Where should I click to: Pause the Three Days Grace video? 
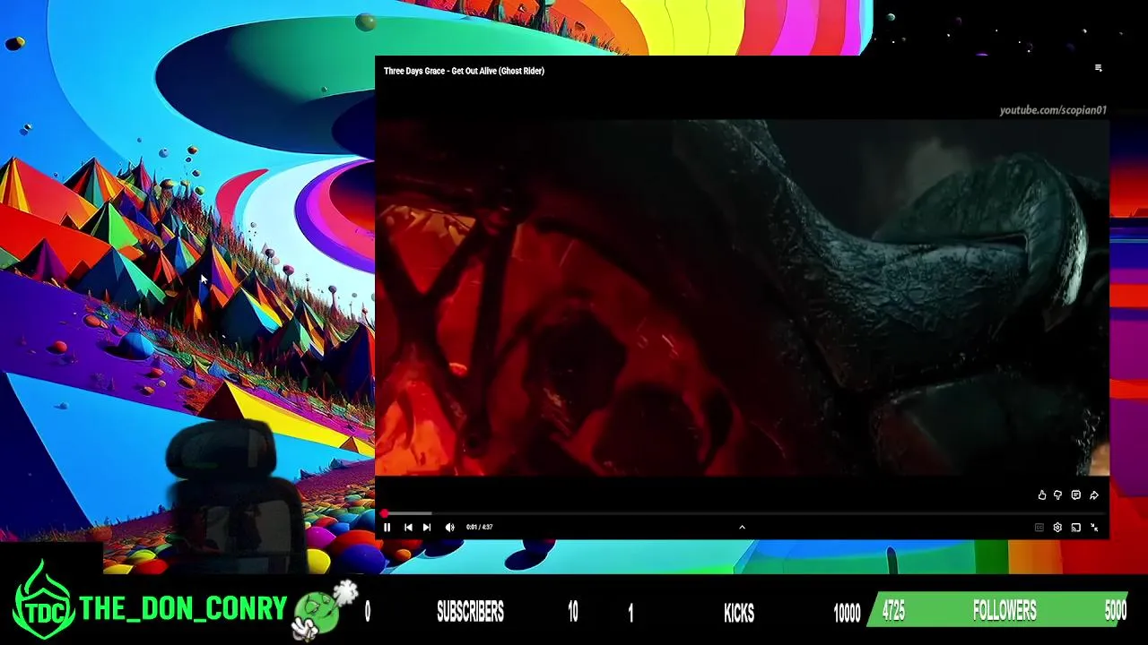pos(387,528)
